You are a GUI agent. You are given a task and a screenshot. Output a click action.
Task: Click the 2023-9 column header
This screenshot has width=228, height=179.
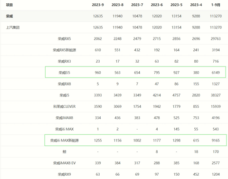(x=98, y=5)
